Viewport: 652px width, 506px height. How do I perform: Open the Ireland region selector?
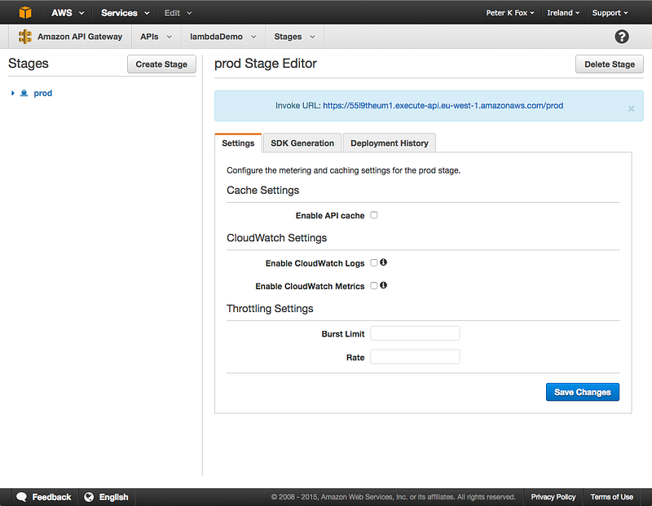563,13
